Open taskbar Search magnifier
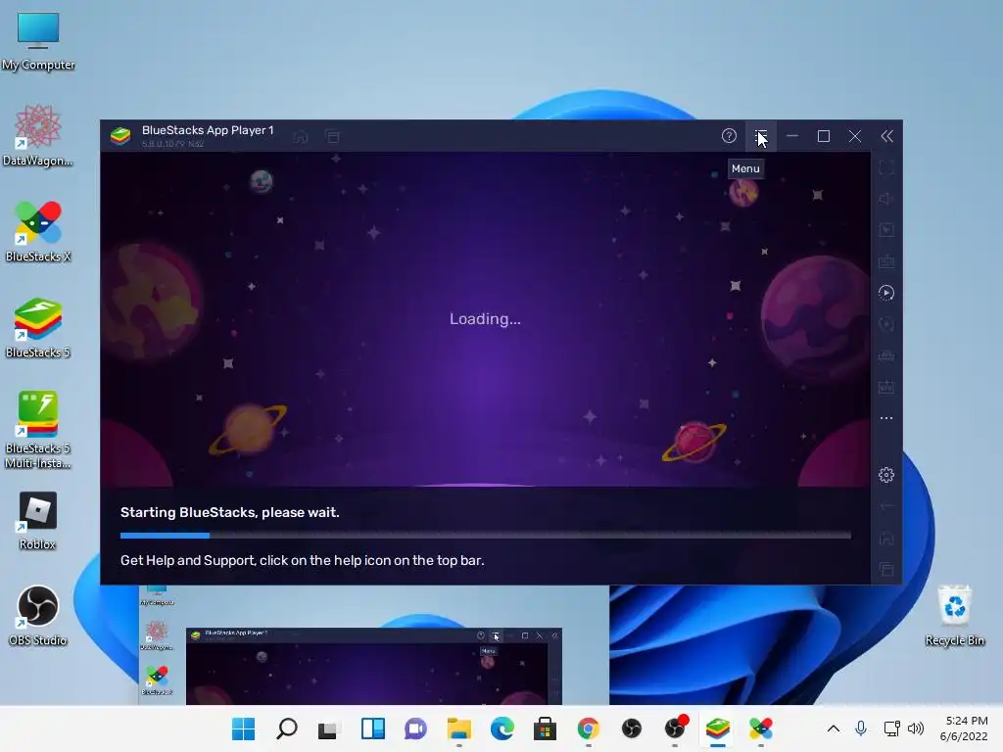Viewport: 1003px width, 752px height. click(286, 728)
